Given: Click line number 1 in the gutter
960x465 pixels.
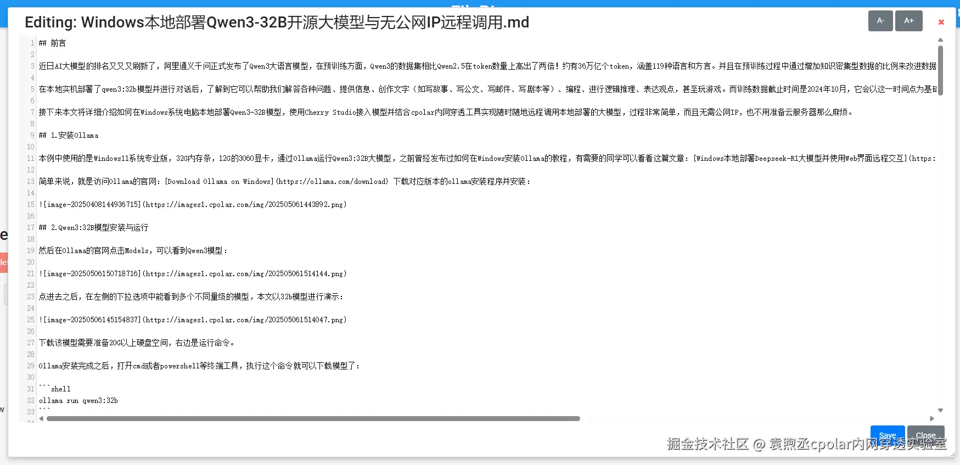Looking at the screenshot, I should coord(32,43).
